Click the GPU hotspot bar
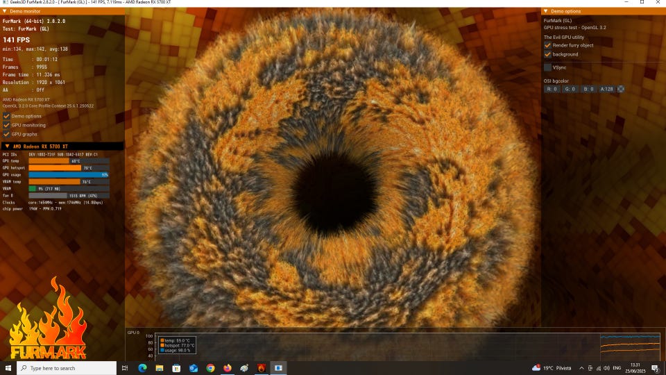This screenshot has width=666, height=375. coord(69,168)
